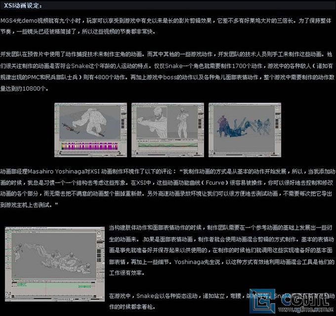Click the line starting "开发团队在预告片中使用了动作捕捉技术"
The width and height of the screenshot is (336, 316).
point(166,54)
